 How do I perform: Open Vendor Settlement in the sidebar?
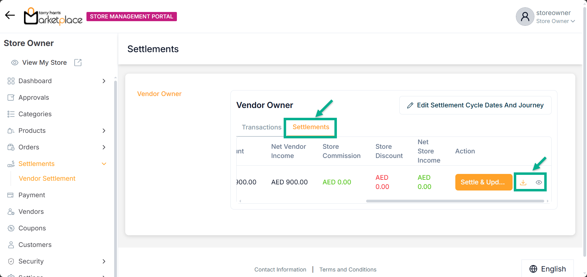click(x=47, y=179)
